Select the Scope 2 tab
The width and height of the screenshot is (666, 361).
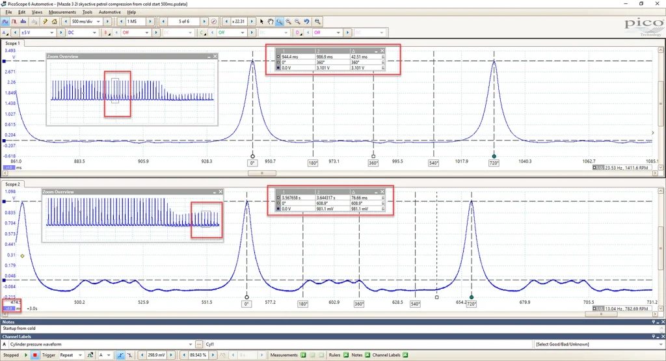pyautogui.click(x=12, y=184)
